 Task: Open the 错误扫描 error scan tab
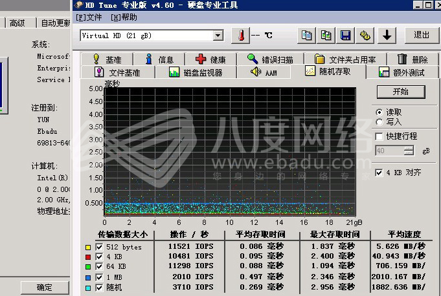point(270,59)
